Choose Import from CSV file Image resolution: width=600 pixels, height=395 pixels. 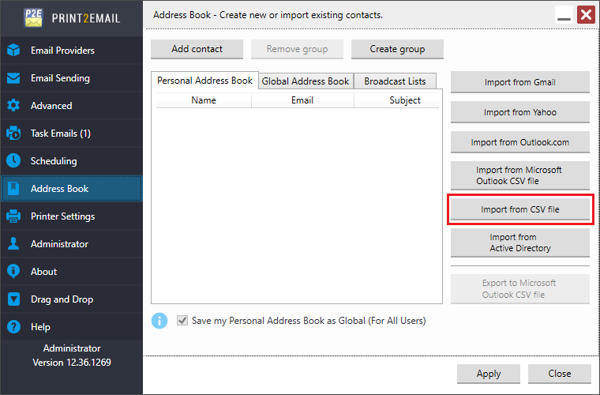519,210
